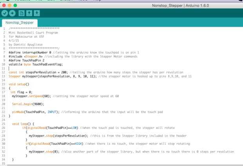Select the Nonstop_Stepper sketch tab
The width and height of the screenshot is (243, 166).
click(x=20, y=23)
